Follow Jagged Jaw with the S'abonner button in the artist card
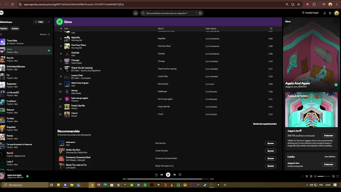341x192 pixels. click(328, 135)
